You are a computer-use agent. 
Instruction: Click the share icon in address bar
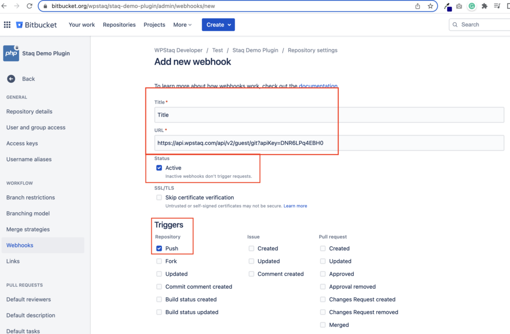click(418, 6)
